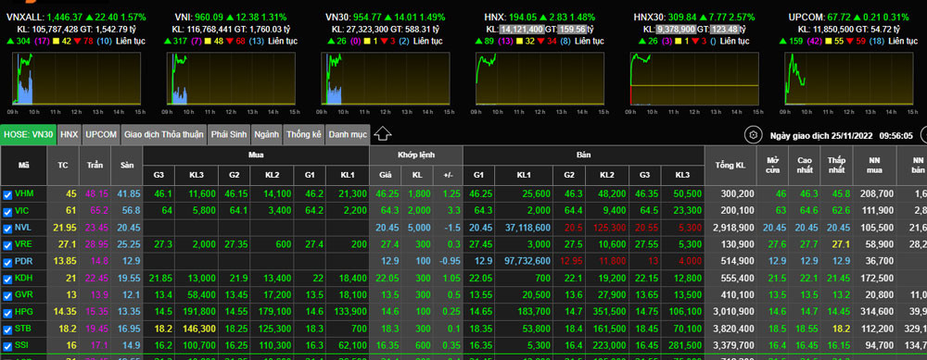This screenshot has height=360, width=927.
Task: Click the VRE stock symbol
Action: point(24,244)
